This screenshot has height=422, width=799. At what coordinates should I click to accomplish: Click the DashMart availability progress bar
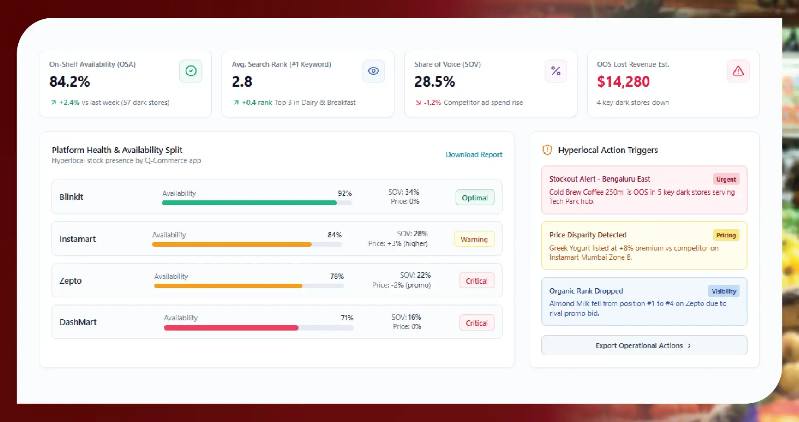click(x=259, y=328)
